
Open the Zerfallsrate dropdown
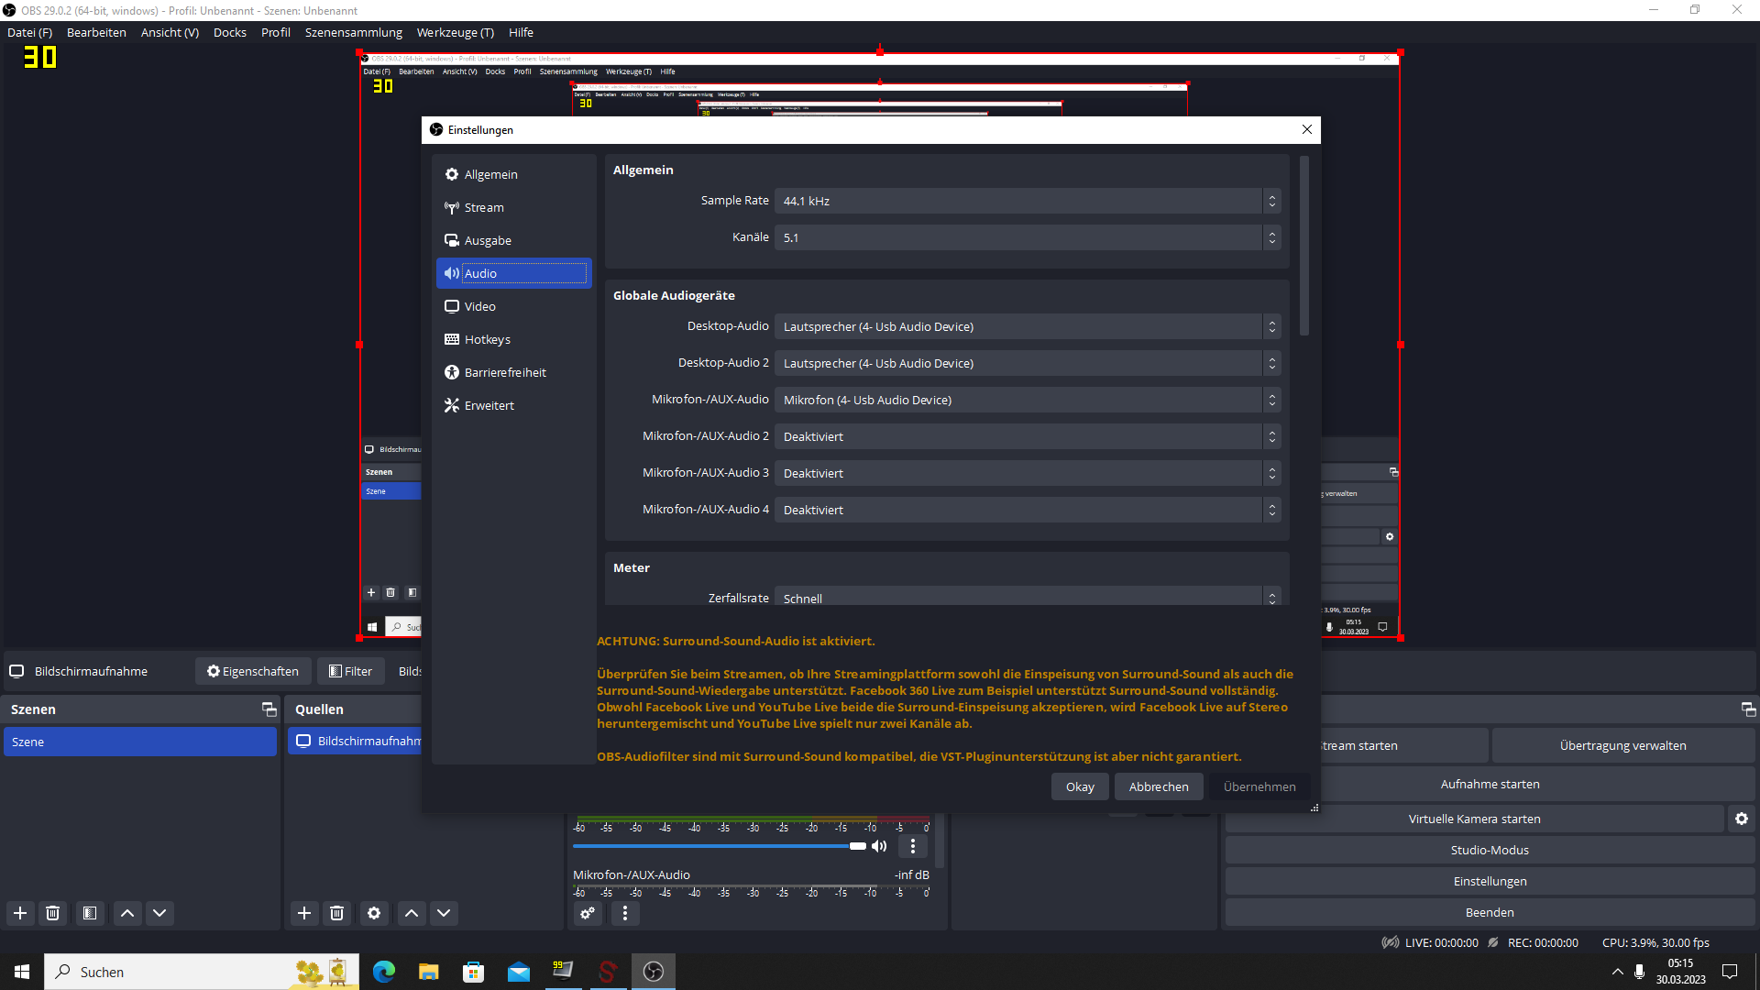[1028, 597]
